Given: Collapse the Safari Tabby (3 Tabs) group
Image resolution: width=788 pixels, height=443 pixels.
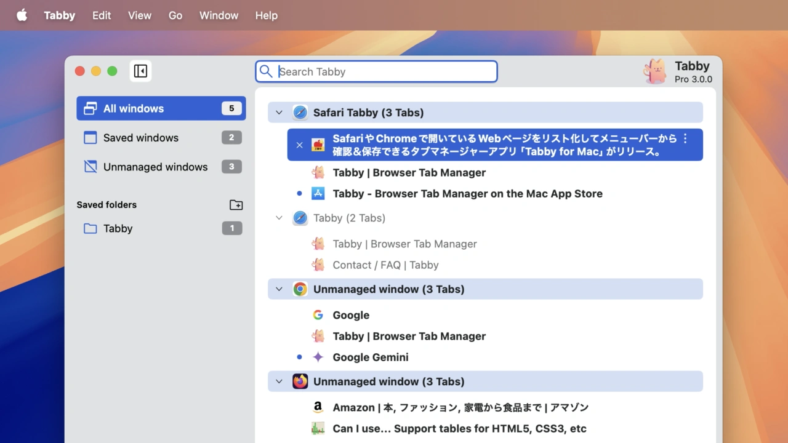Looking at the screenshot, I should (x=279, y=113).
